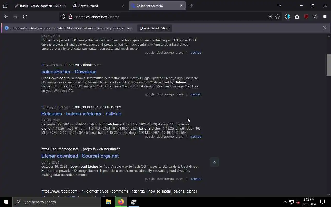Reload the current search page
Screen dimensions: 331x207
click(25, 17)
